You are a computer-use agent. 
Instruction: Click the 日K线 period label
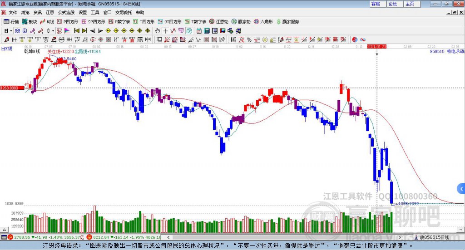coord(7,49)
